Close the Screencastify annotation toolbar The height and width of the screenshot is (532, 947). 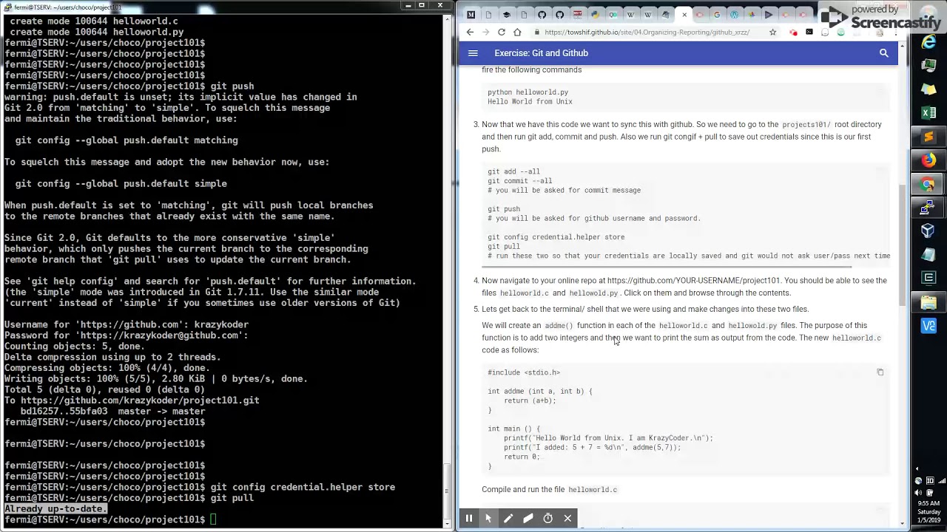pos(568,519)
